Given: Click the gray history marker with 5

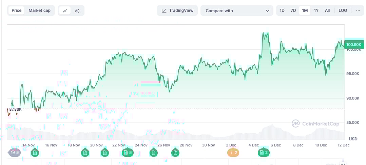Looking at the screenshot, I should click(x=14, y=153).
